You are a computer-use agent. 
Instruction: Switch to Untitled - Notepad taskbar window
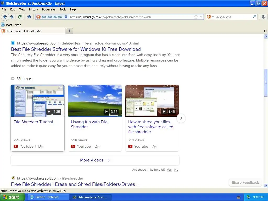pos(48,197)
